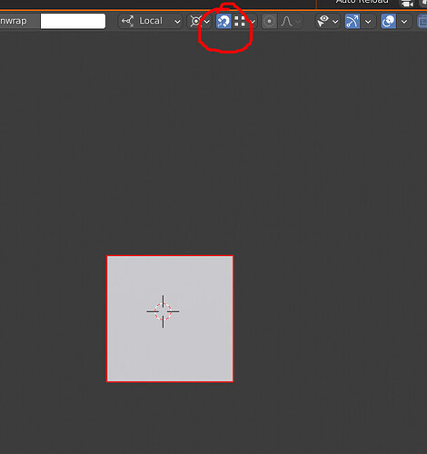Select the grey plane in the viewport
The width and height of the screenshot is (427, 454).
tap(170, 319)
